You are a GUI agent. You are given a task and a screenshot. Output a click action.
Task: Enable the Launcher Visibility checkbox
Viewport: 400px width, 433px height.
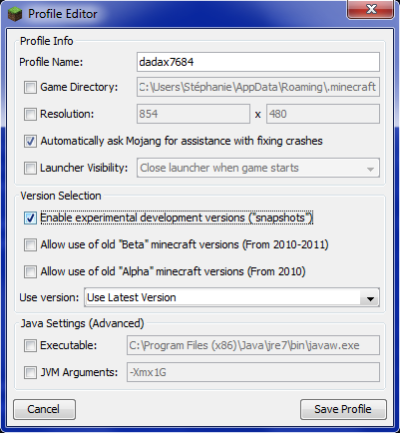point(30,168)
